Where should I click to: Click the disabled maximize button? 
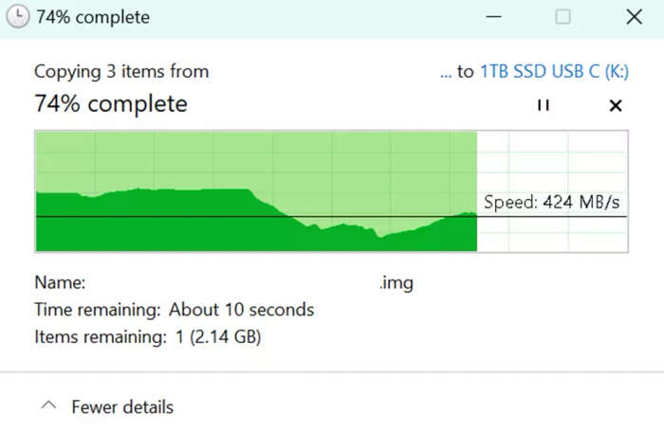[x=563, y=17]
